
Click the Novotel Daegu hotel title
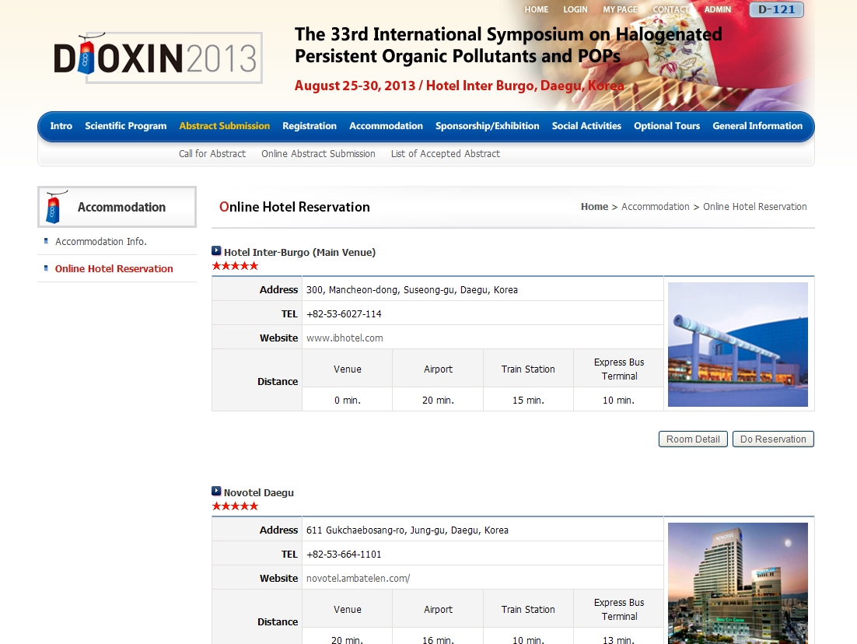(258, 492)
